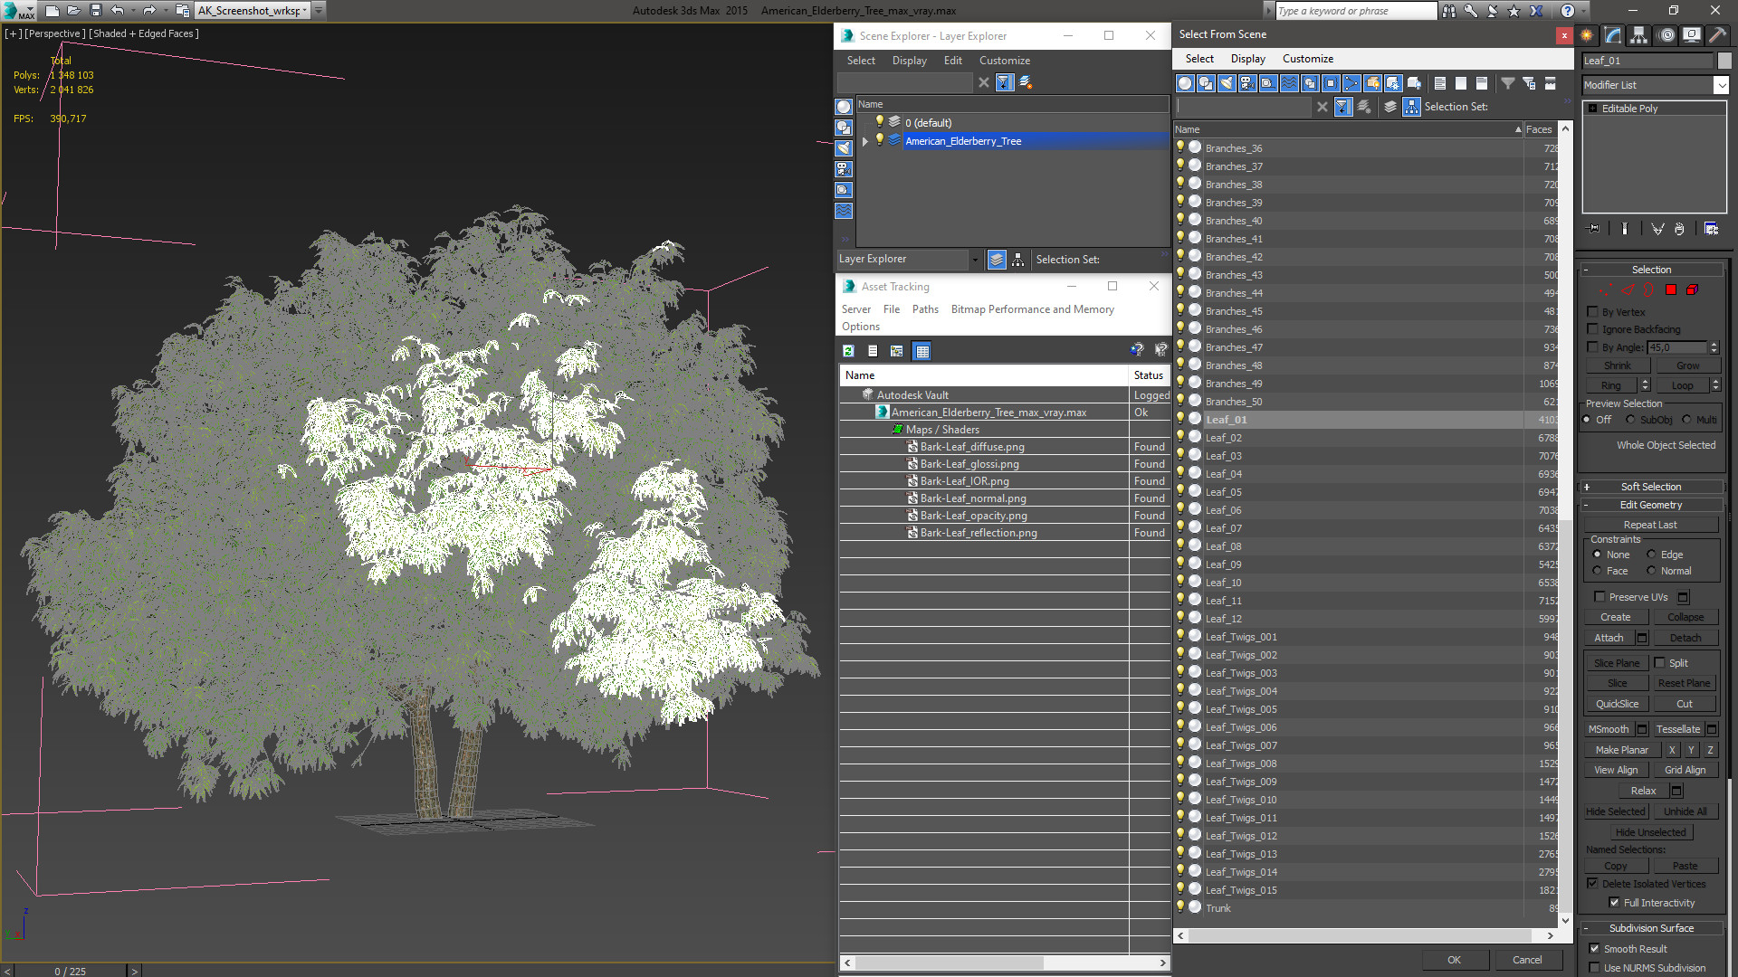Toggle Display Shapes filter in Select From Scene
The width and height of the screenshot is (1738, 977).
(1206, 83)
